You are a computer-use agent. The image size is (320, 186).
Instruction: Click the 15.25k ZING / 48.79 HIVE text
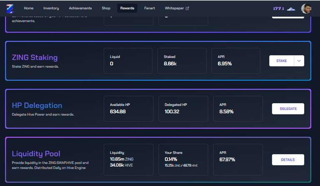point(181,166)
